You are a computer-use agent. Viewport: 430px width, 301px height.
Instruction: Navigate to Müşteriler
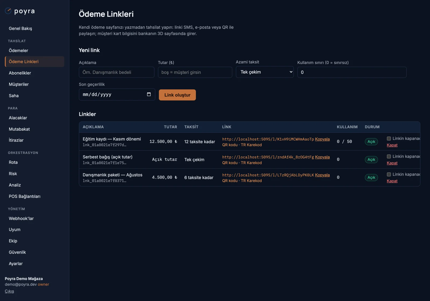19,84
